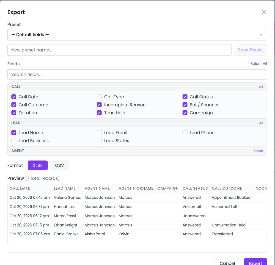This screenshot has width=275, height=265.
Task: Click the CALL DATE column header
Action: pos(20,188)
